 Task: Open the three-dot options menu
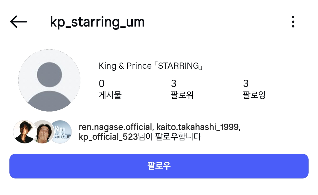click(293, 22)
